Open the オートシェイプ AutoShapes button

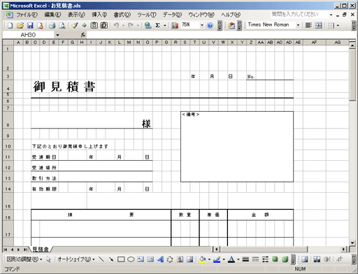tap(76, 259)
